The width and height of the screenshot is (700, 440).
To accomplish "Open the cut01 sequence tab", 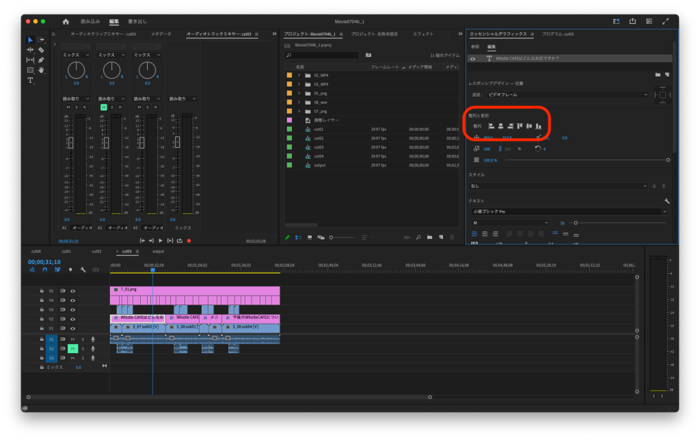I will [66, 251].
